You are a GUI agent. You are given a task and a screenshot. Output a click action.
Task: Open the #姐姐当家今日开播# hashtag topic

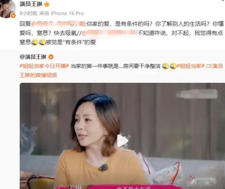(44, 66)
